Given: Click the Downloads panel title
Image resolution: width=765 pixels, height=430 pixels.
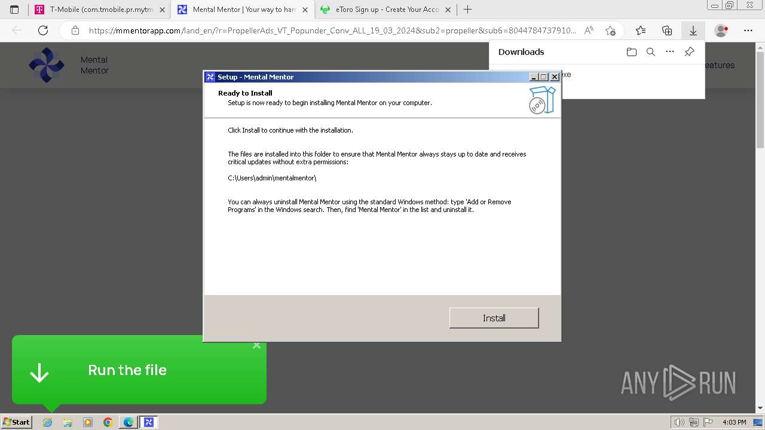Looking at the screenshot, I should tap(521, 52).
